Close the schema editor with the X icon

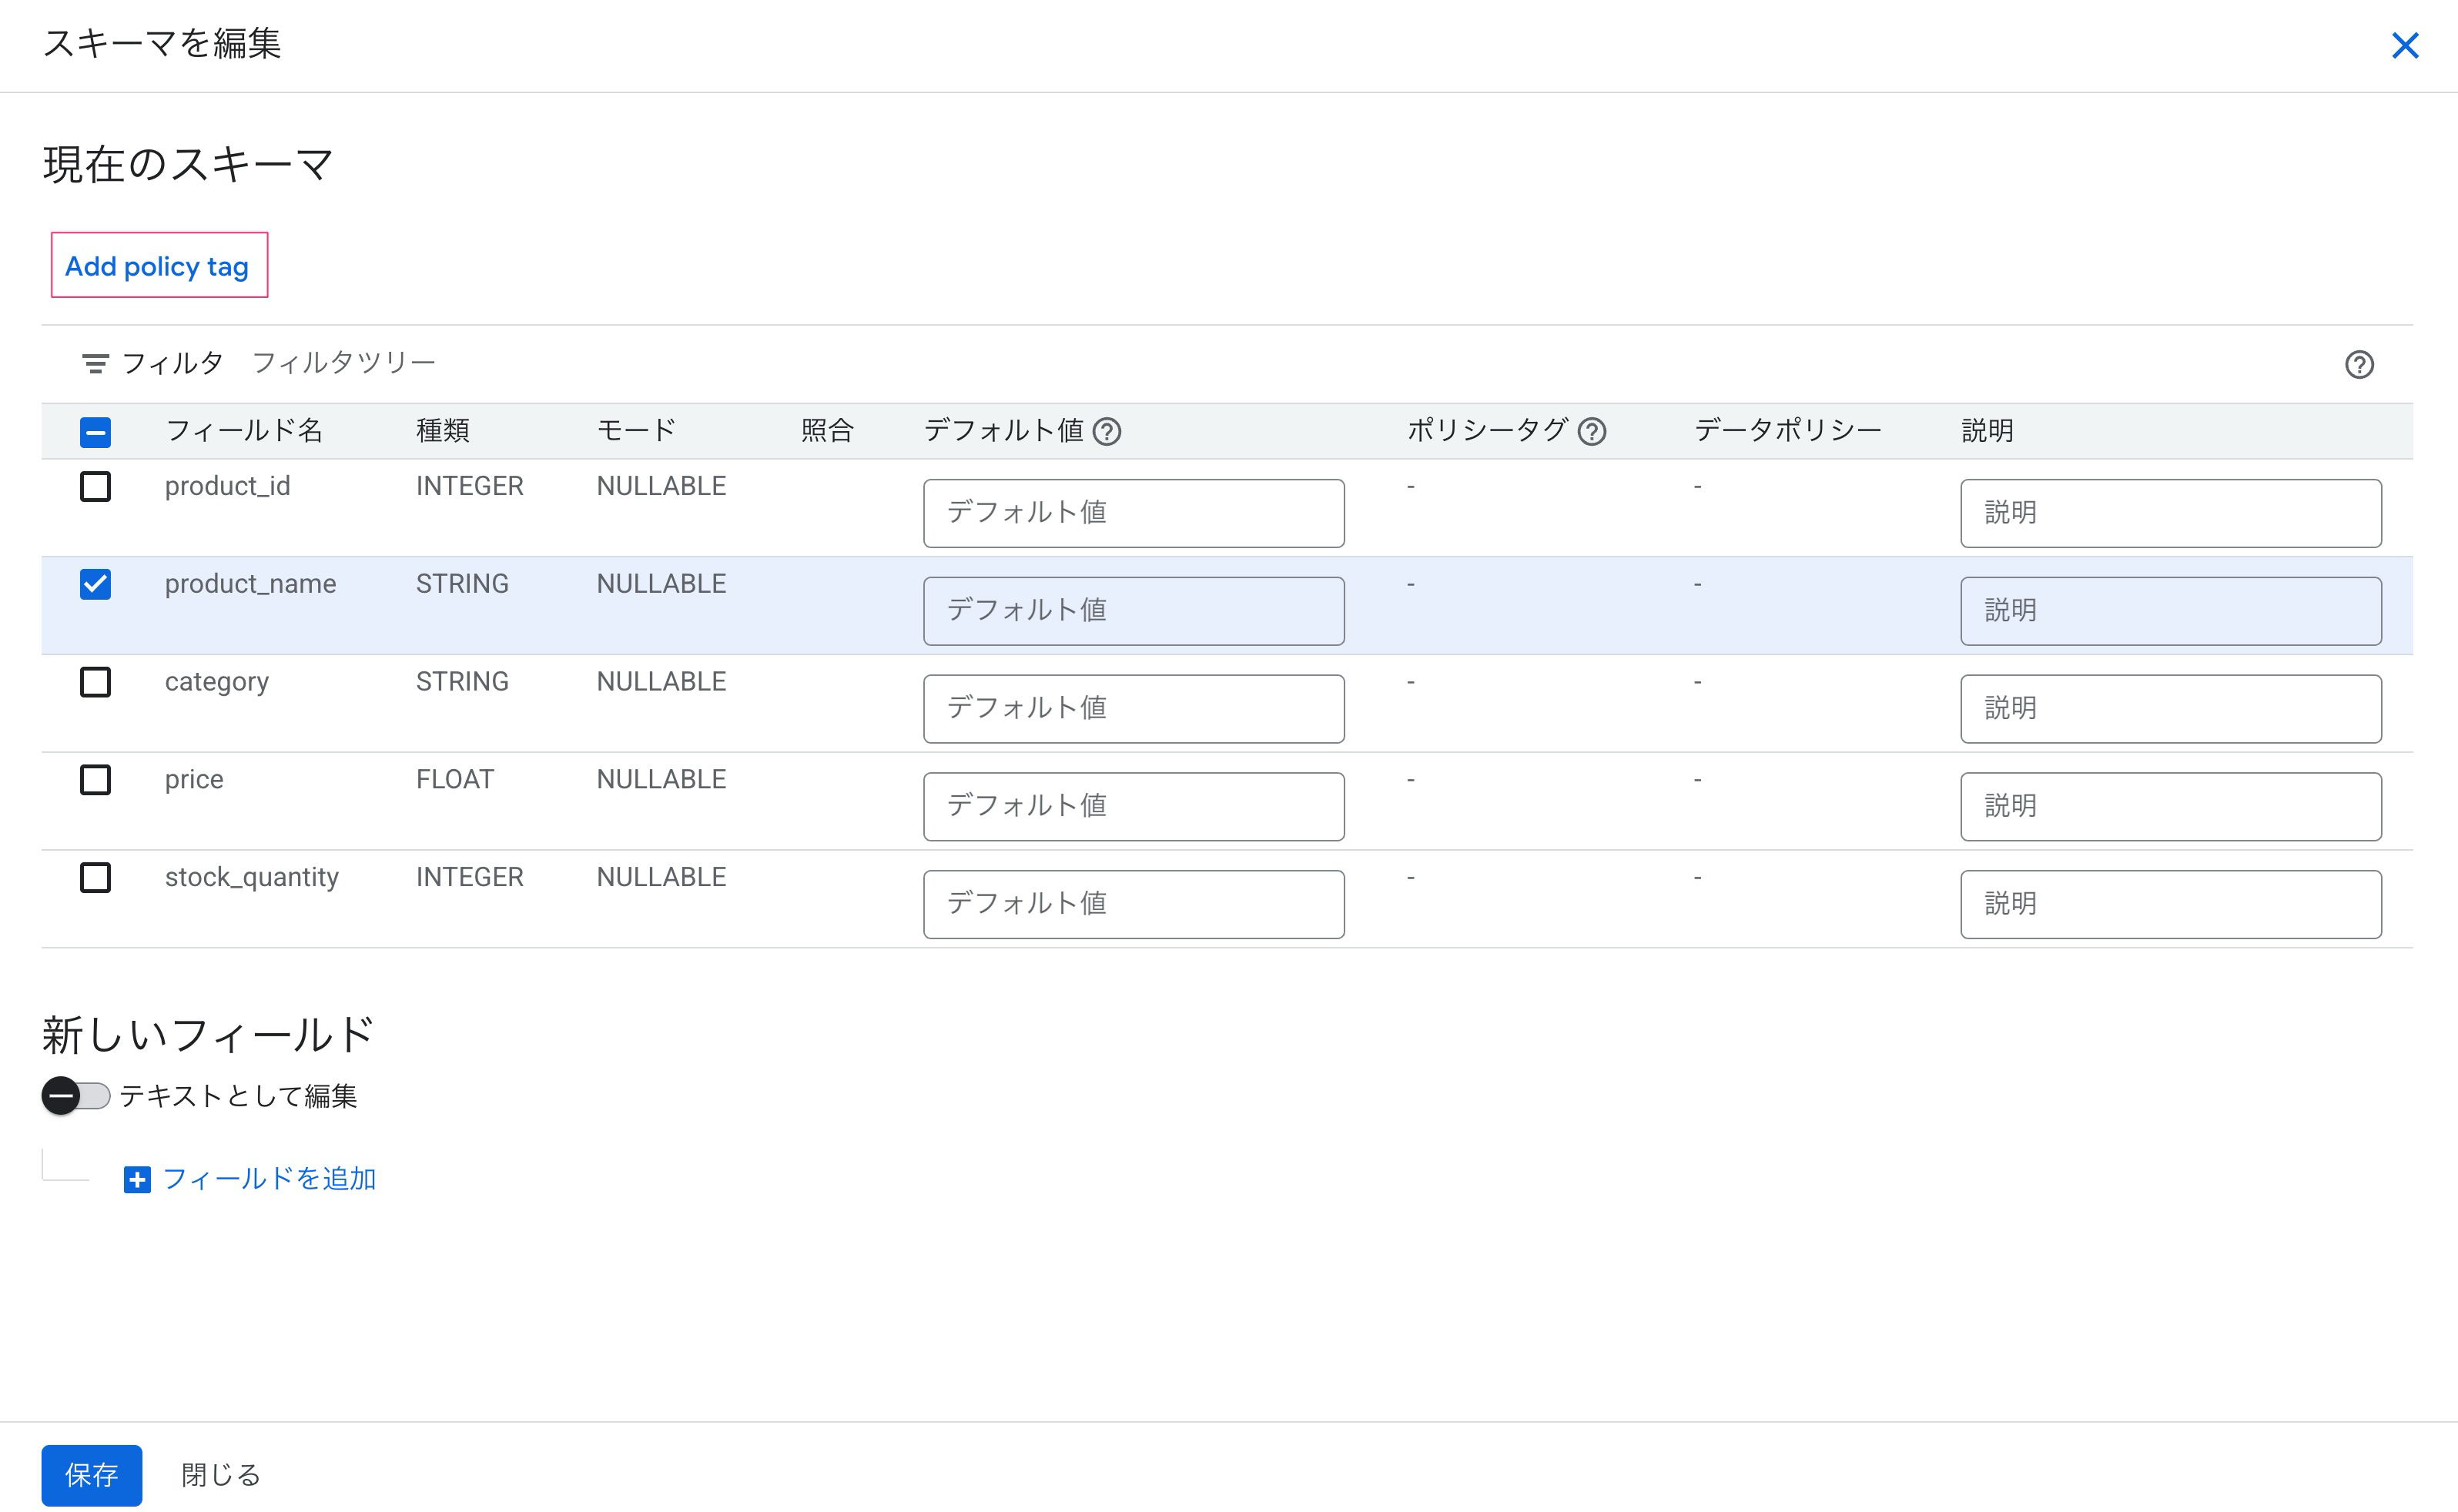(x=2404, y=46)
